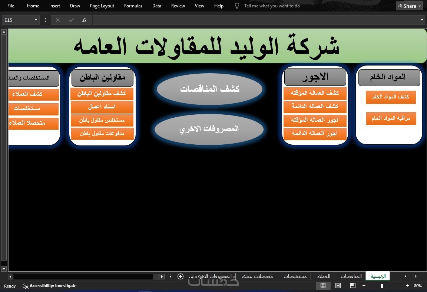Click the Name Box showing E15
The image size is (427, 292).
point(18,20)
